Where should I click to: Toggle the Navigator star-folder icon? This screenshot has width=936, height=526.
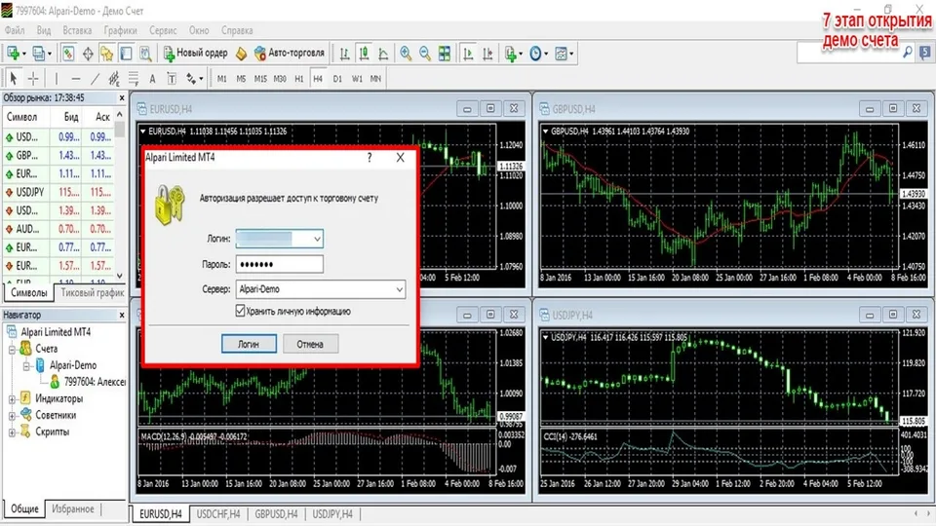[107, 54]
